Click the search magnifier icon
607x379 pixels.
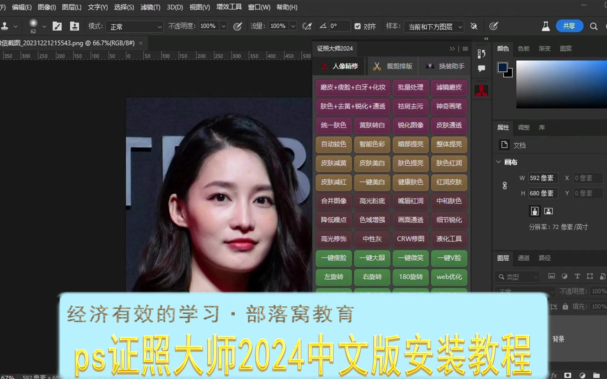(593, 26)
